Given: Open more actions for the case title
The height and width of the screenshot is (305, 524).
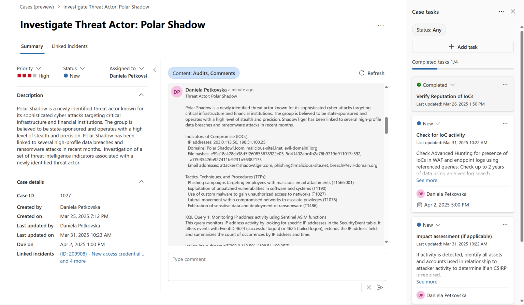Looking at the screenshot, I should (x=381, y=26).
